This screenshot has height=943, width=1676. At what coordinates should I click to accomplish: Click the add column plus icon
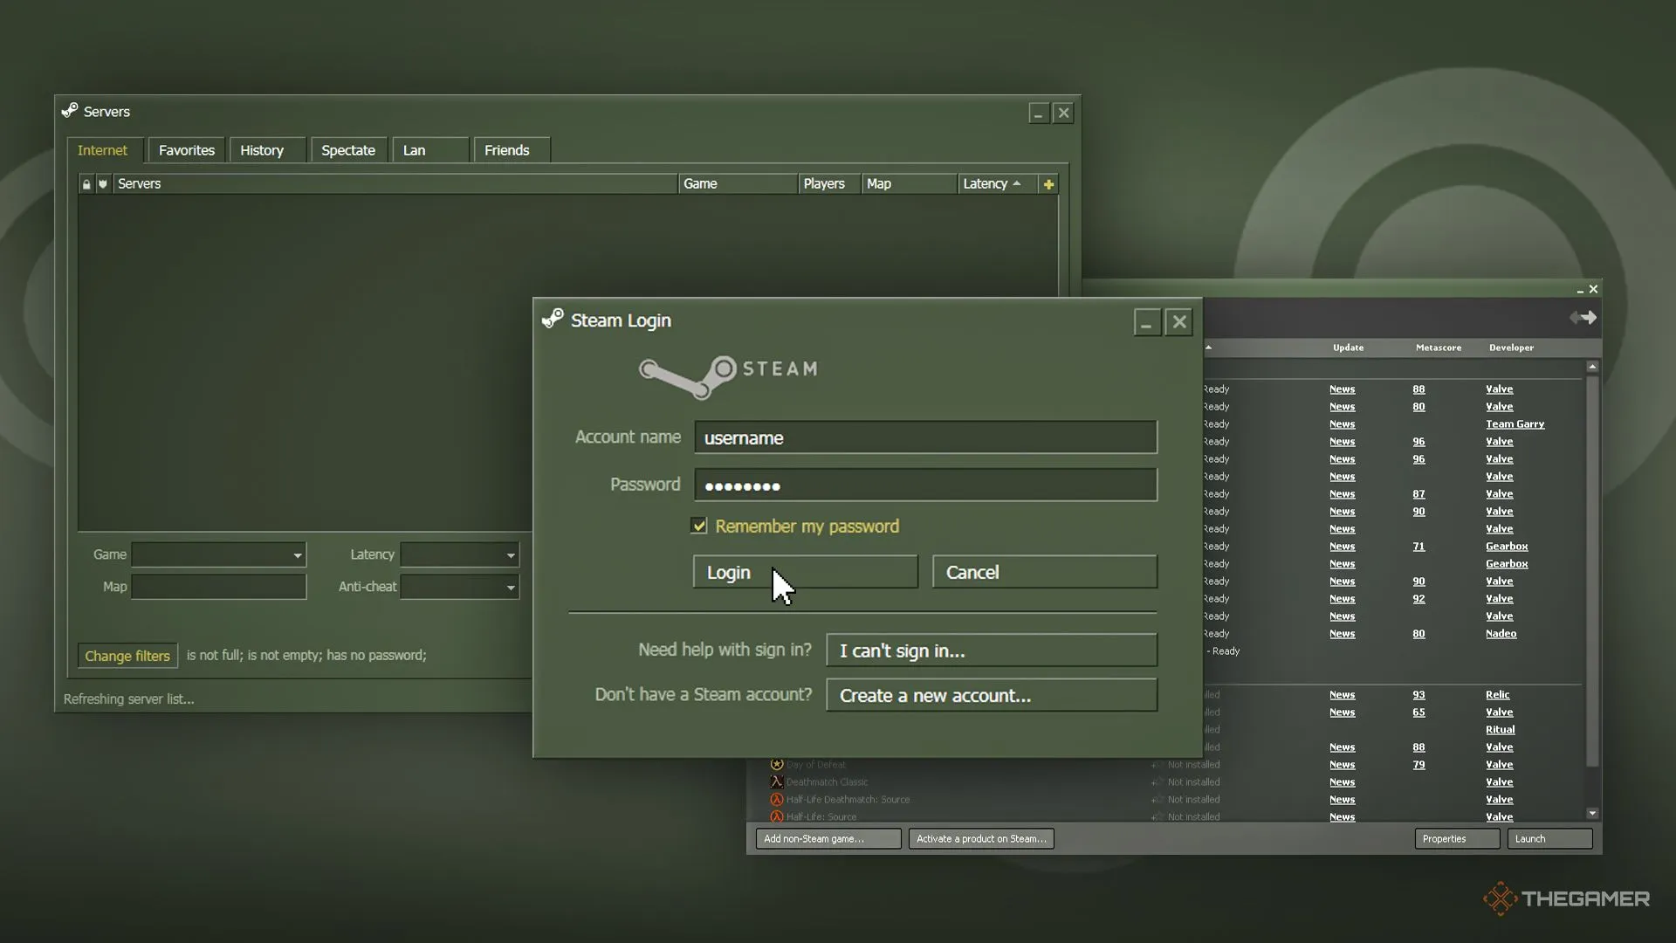(x=1048, y=184)
